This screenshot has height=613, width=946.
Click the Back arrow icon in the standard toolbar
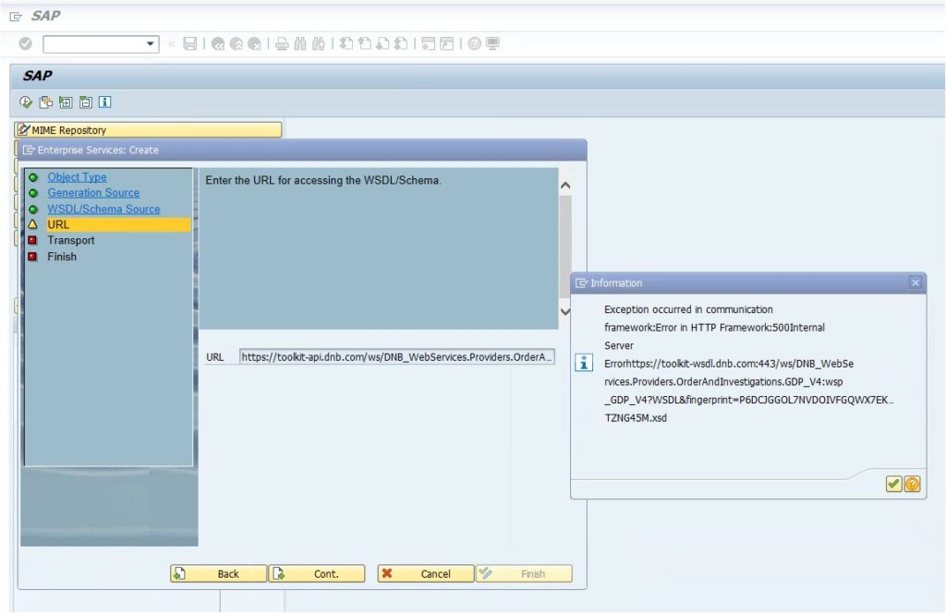click(218, 44)
